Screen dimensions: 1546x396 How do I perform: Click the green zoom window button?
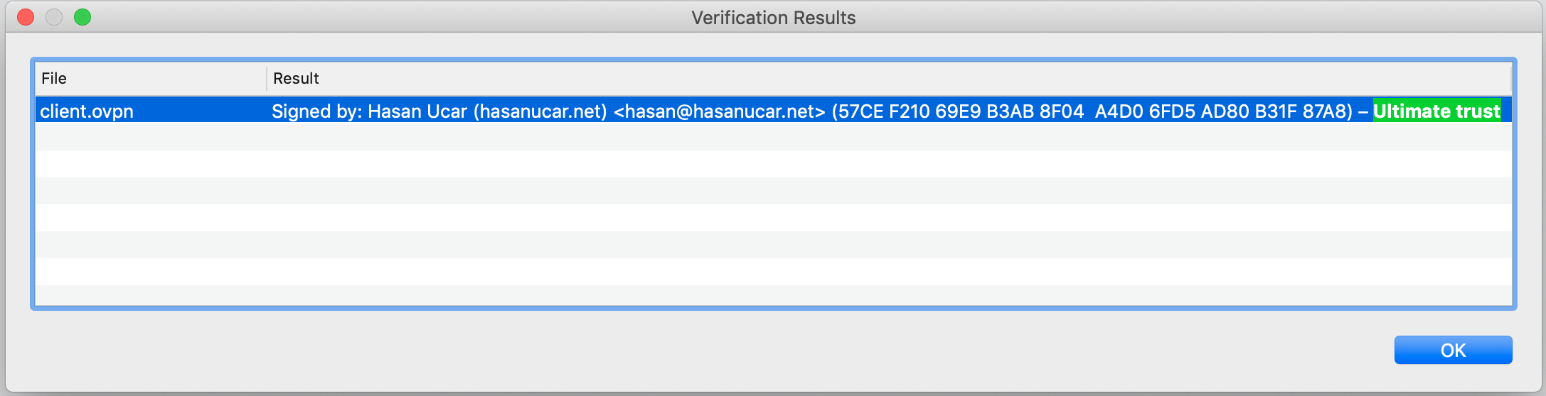[x=82, y=17]
